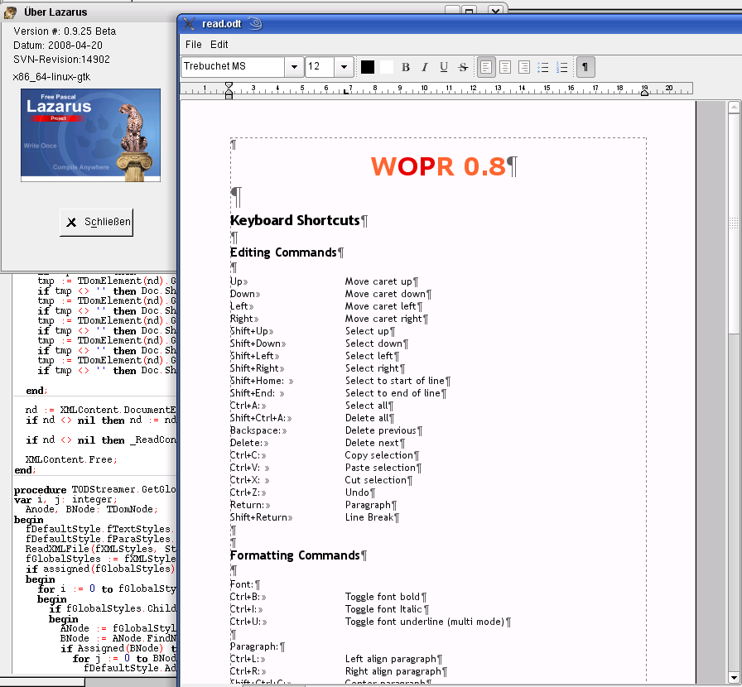Image resolution: width=742 pixels, height=687 pixels.
Task: Open the File menu
Action: pos(193,44)
